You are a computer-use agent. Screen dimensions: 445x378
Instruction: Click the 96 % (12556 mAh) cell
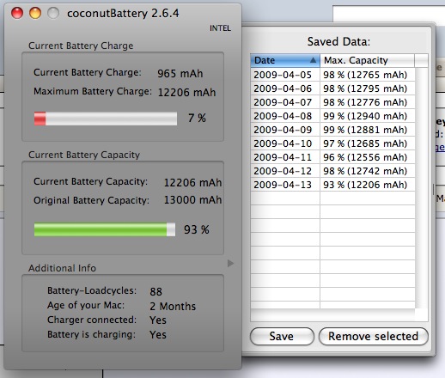click(x=365, y=157)
